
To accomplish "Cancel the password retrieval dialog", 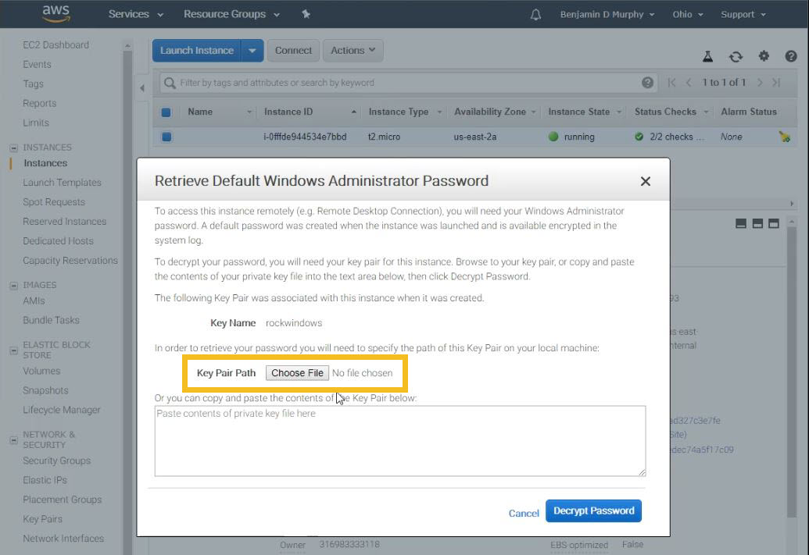I will 524,514.
